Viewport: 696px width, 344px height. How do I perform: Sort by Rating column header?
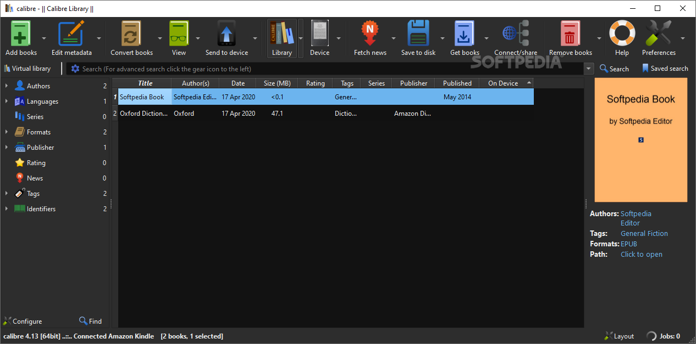click(x=315, y=83)
